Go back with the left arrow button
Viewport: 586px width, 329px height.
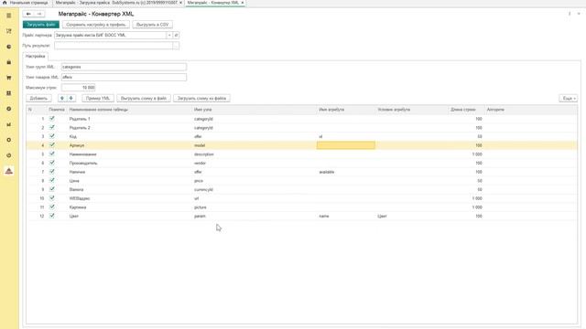pyautogui.click(x=28, y=14)
